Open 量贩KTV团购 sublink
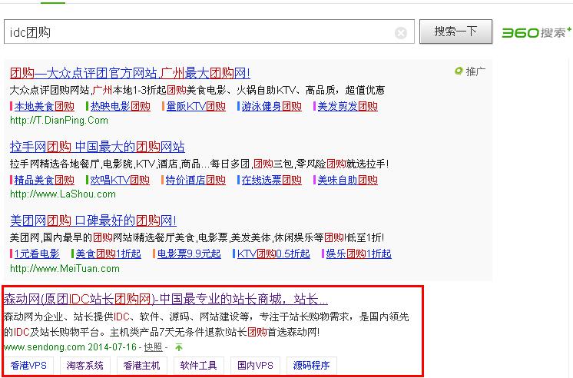The width and height of the screenshot is (573, 378). pos(196,106)
